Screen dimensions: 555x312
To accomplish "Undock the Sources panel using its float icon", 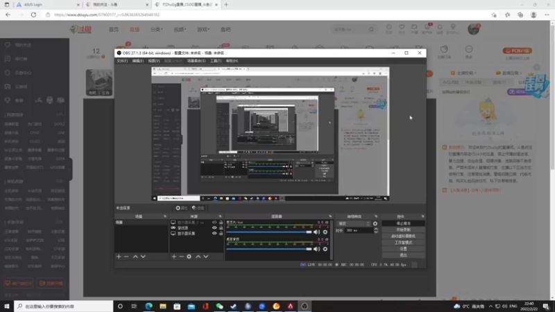I will coord(220,216).
